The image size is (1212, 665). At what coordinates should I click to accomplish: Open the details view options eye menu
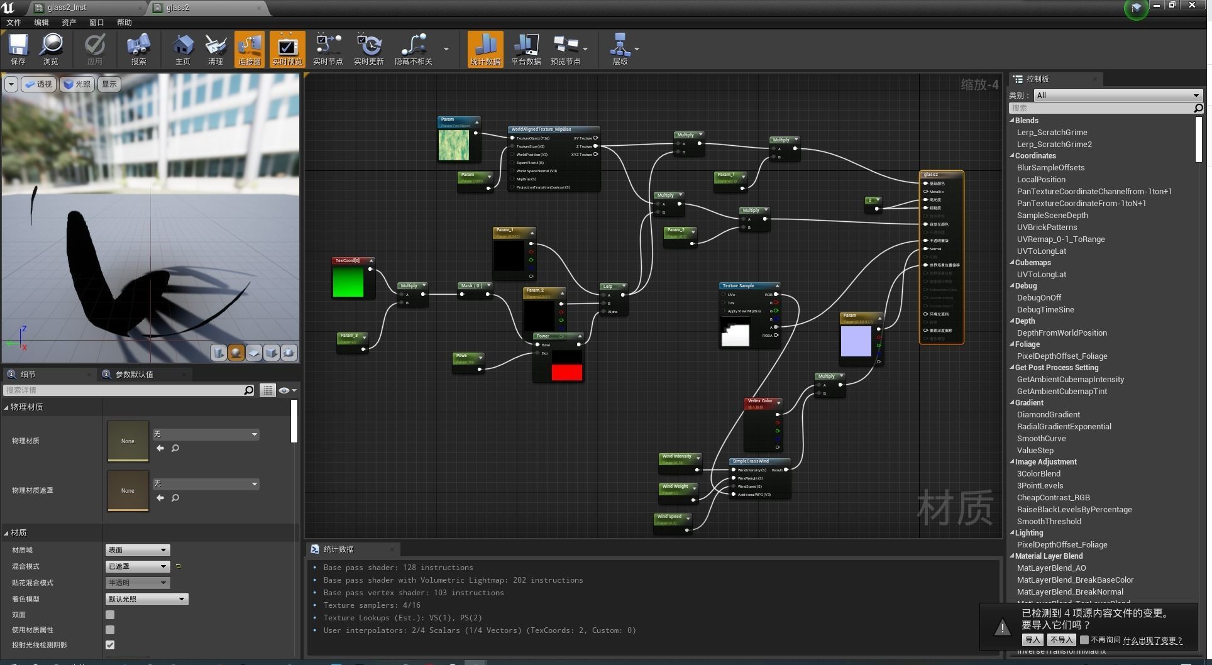pyautogui.click(x=287, y=390)
